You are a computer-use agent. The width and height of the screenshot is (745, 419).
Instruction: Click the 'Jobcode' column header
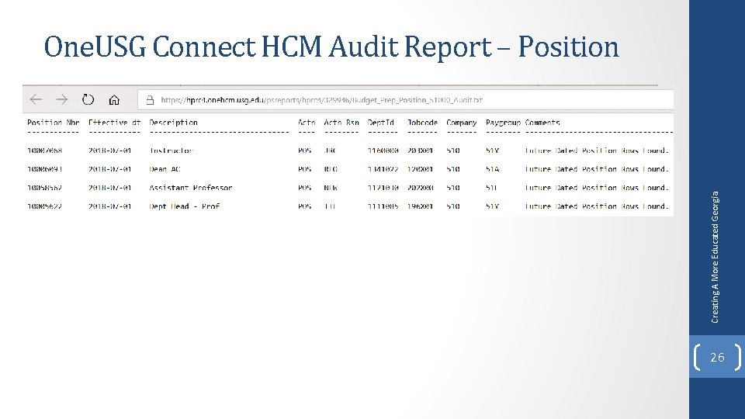pyautogui.click(x=422, y=123)
